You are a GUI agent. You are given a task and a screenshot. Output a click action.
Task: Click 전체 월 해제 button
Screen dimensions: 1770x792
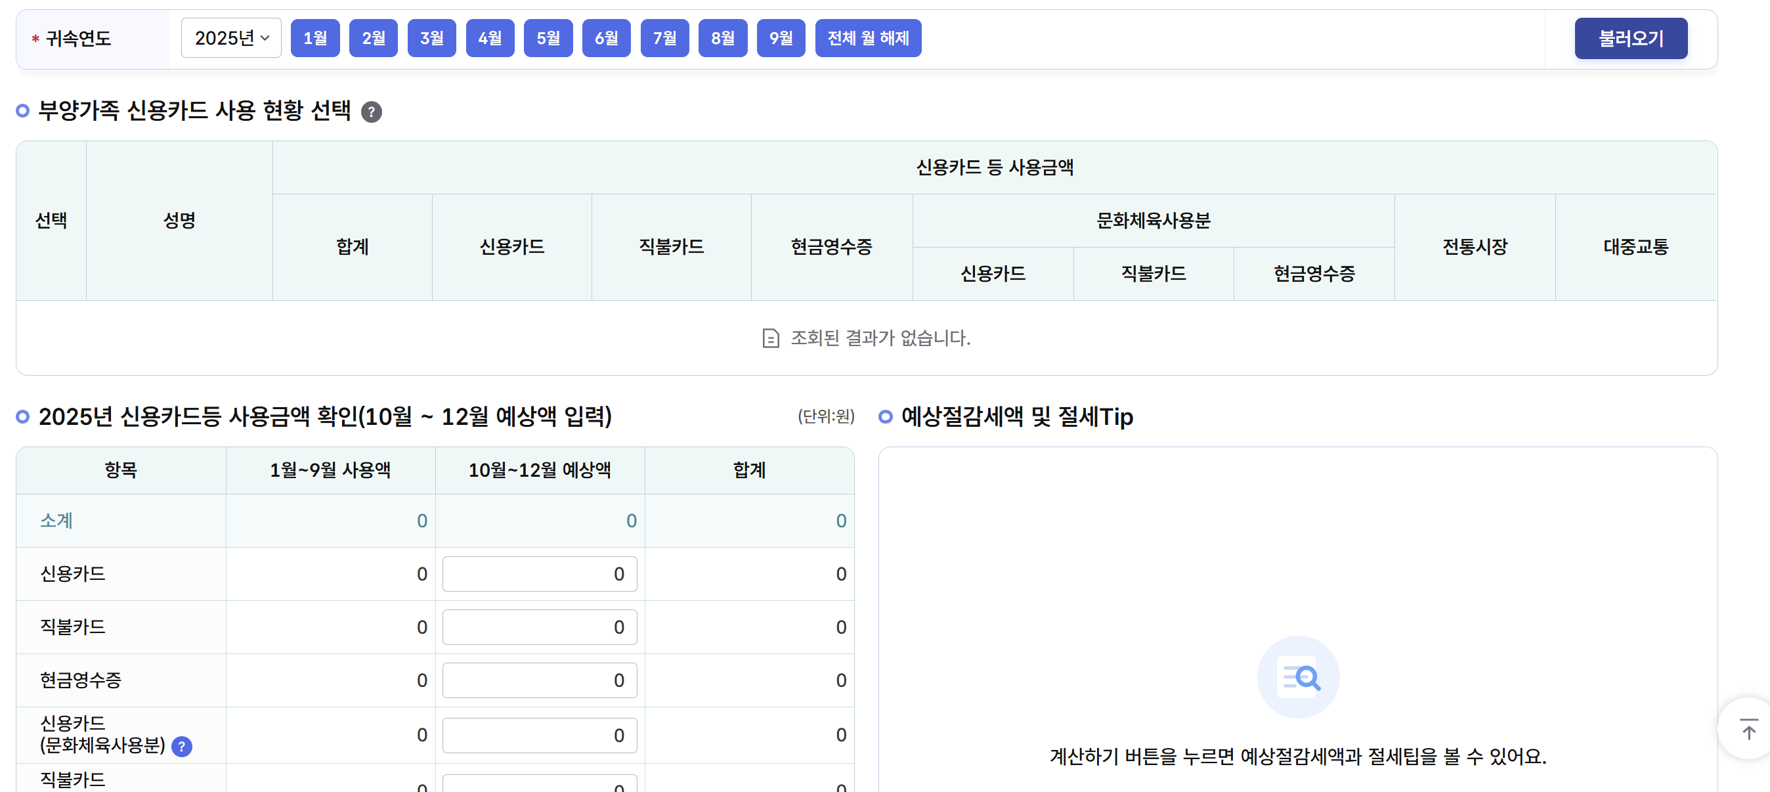[x=868, y=38]
